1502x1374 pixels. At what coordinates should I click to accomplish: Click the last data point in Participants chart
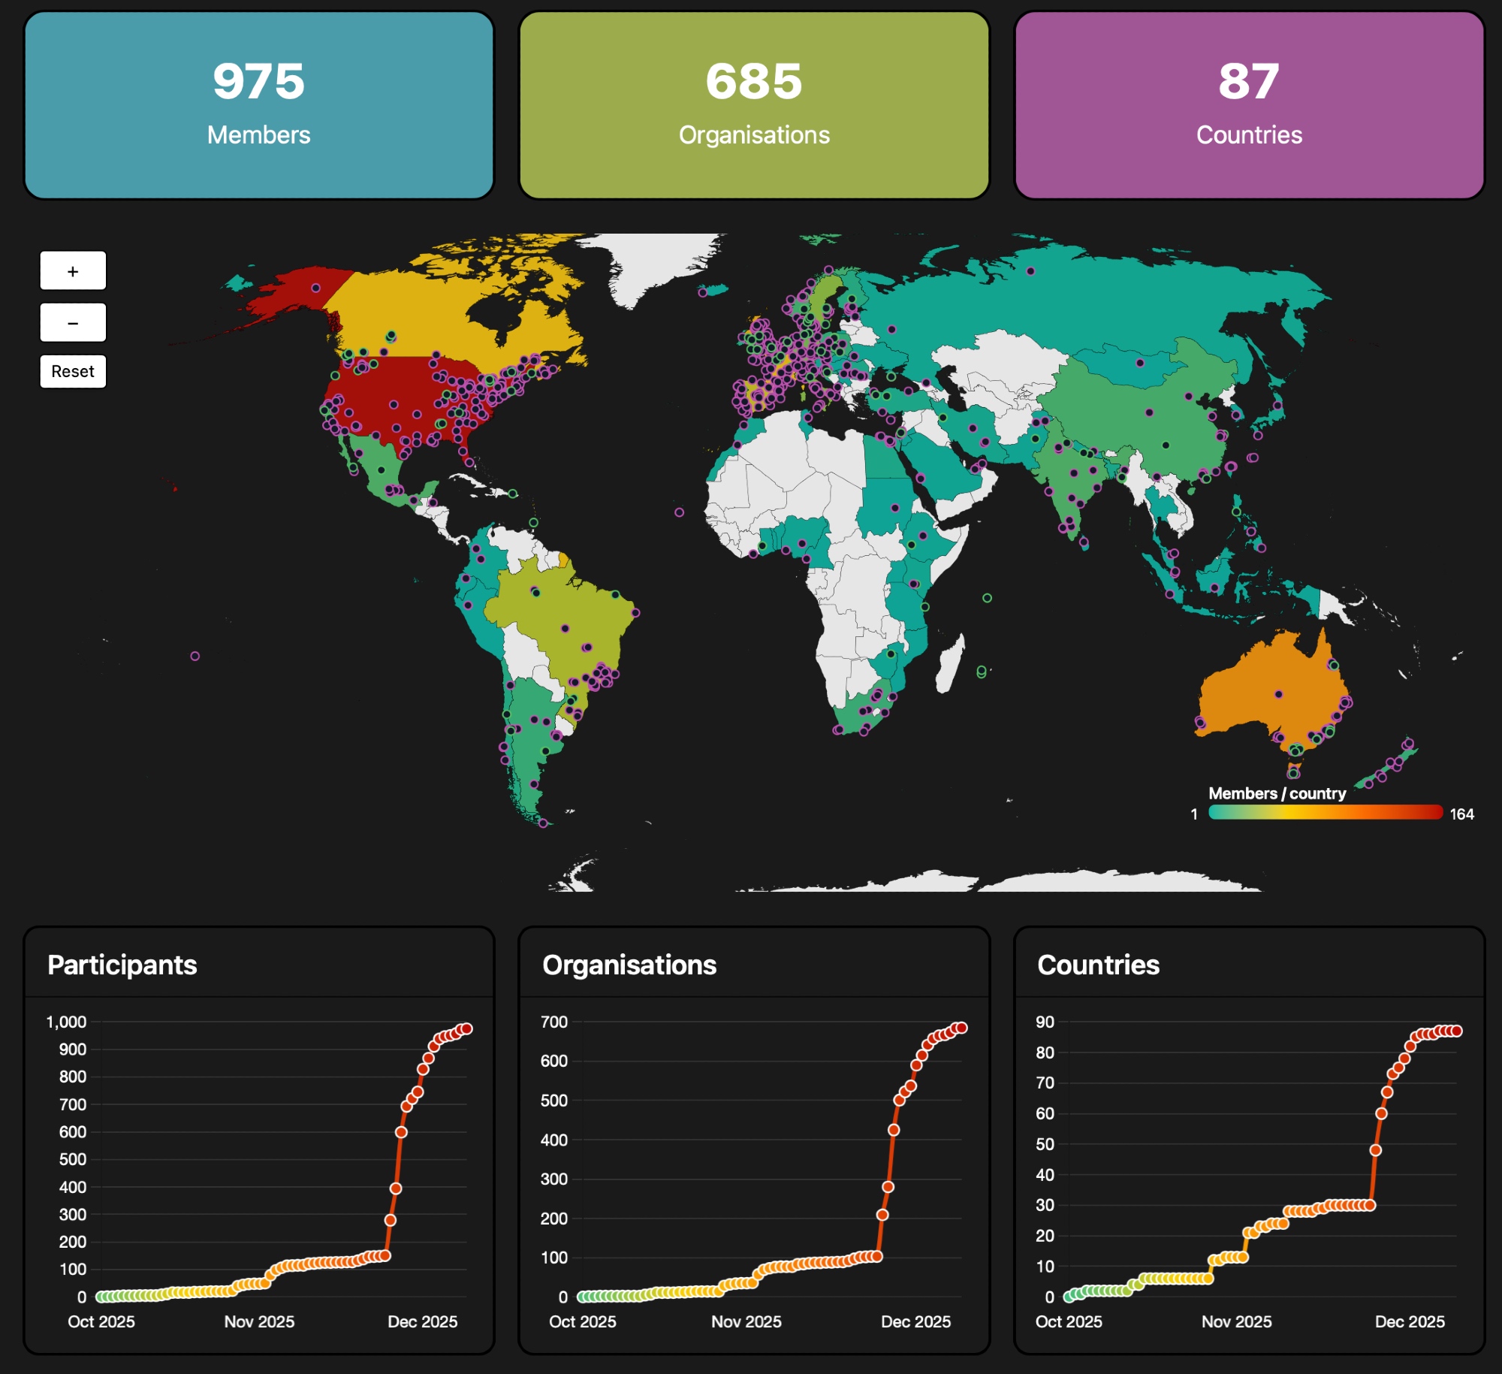pos(466,1028)
